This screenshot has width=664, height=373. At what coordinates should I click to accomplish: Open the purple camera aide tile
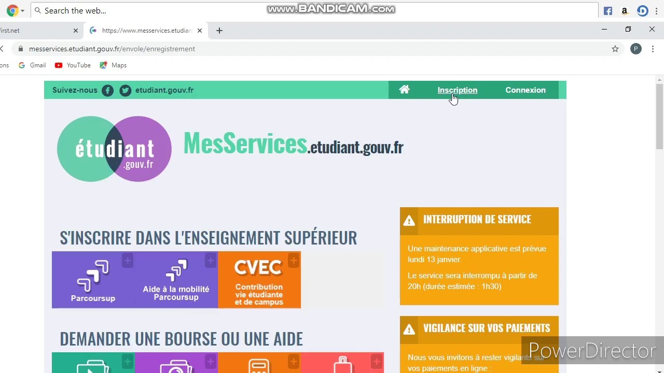click(176, 363)
